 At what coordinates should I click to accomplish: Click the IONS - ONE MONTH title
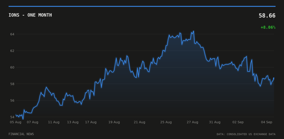30,15
